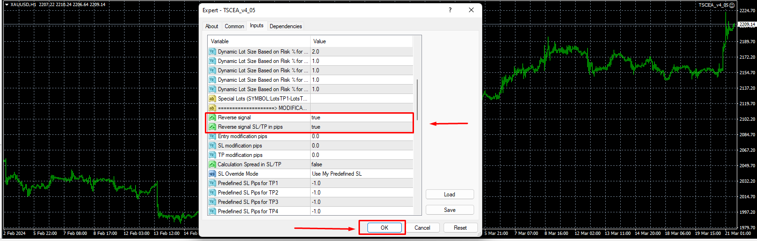Switch to the Common tab
The image size is (757, 241).
tap(234, 26)
